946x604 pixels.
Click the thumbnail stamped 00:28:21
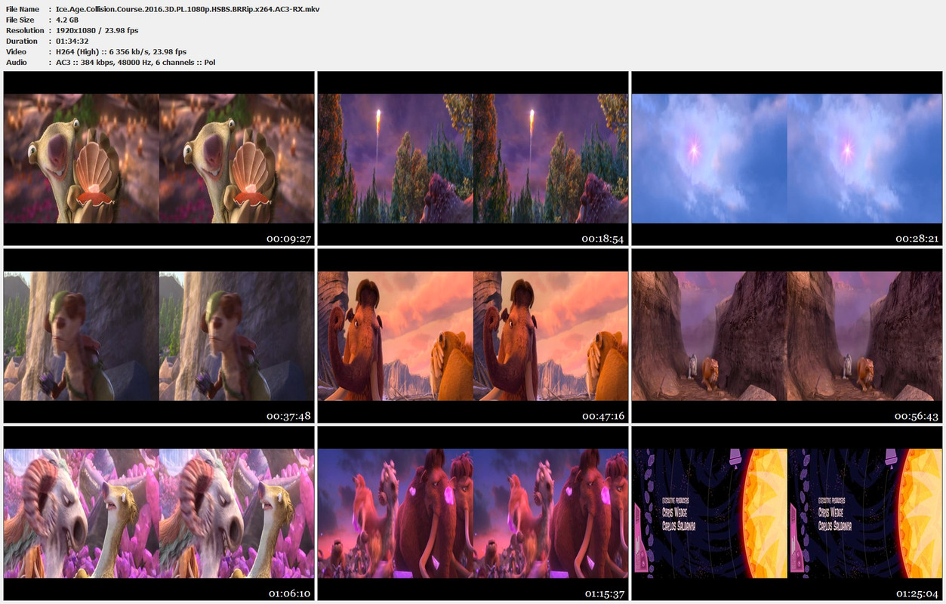click(787, 159)
